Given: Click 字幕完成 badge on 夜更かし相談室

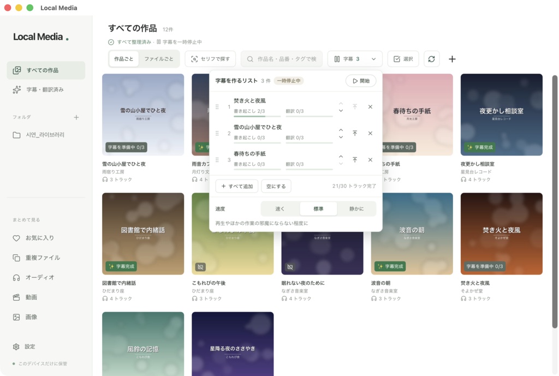Looking at the screenshot, I should (x=480, y=147).
